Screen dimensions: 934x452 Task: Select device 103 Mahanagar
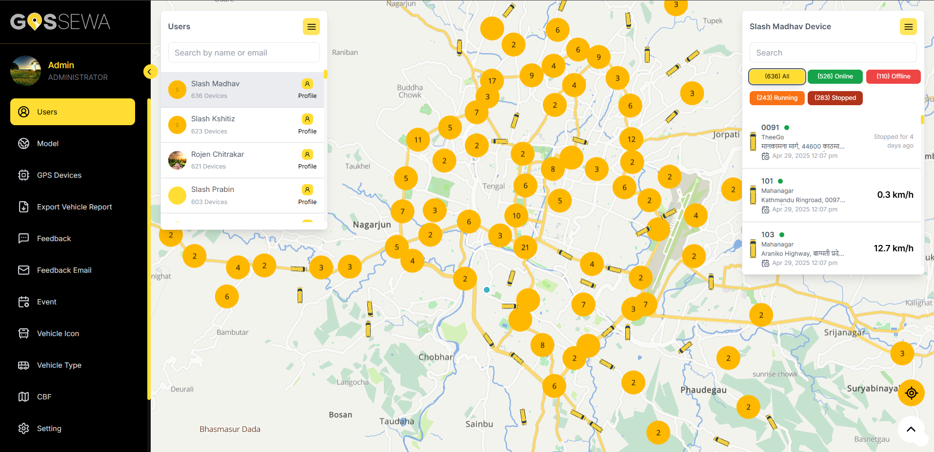[832, 249]
